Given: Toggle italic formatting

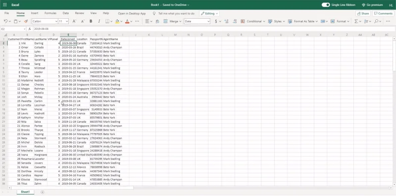Looking at the screenshot, I should click(99, 21).
